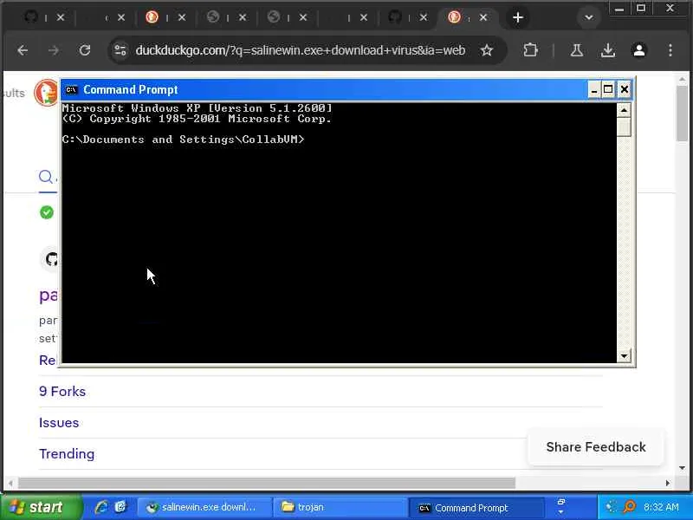Expand the tab search dropdown

[x=588, y=17]
